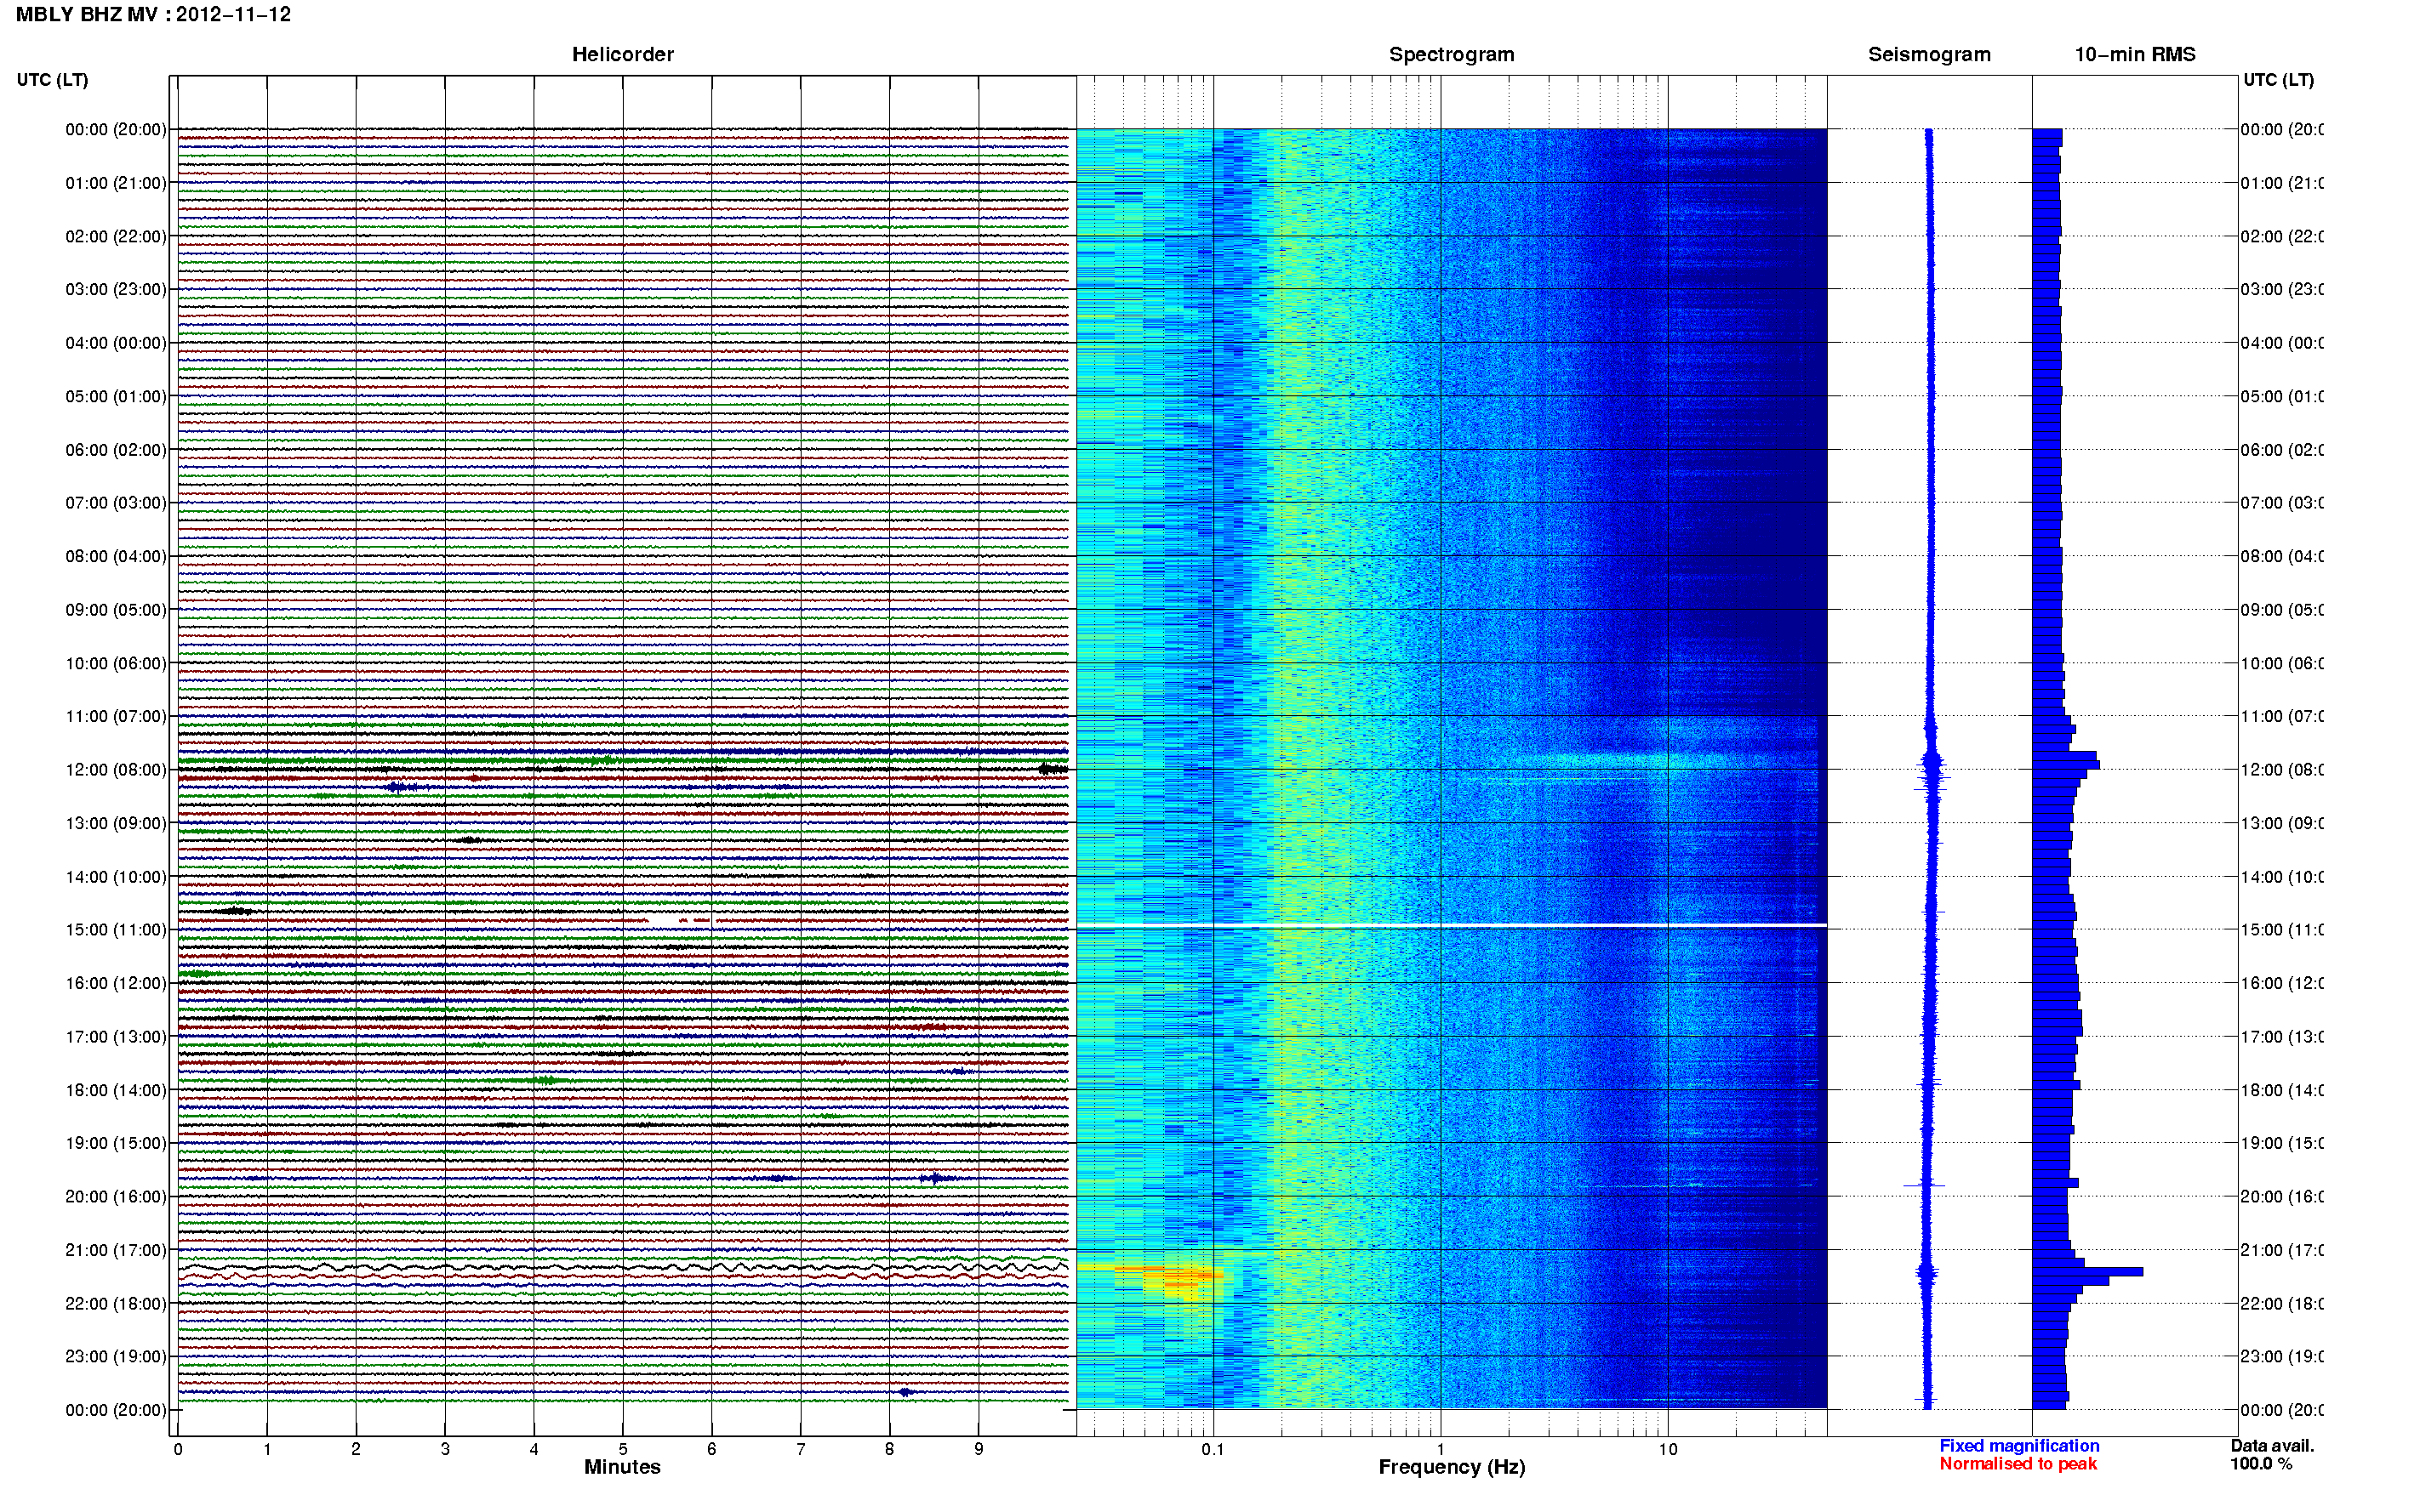Viewport: 2420px width, 1512px height.
Task: Click the left 21:00 (17:00) time label
Action: (116, 1250)
